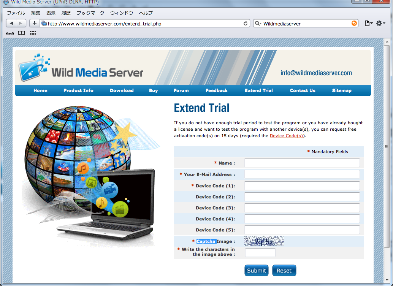Click the Wild Media Server logo
Image resolution: width=393 pixels, height=290 pixels.
pyautogui.click(x=81, y=68)
